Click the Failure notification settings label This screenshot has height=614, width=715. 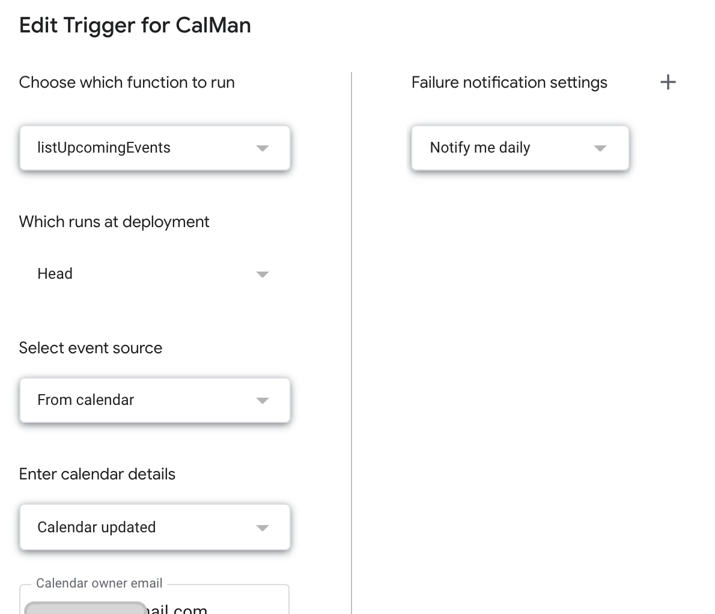[510, 82]
